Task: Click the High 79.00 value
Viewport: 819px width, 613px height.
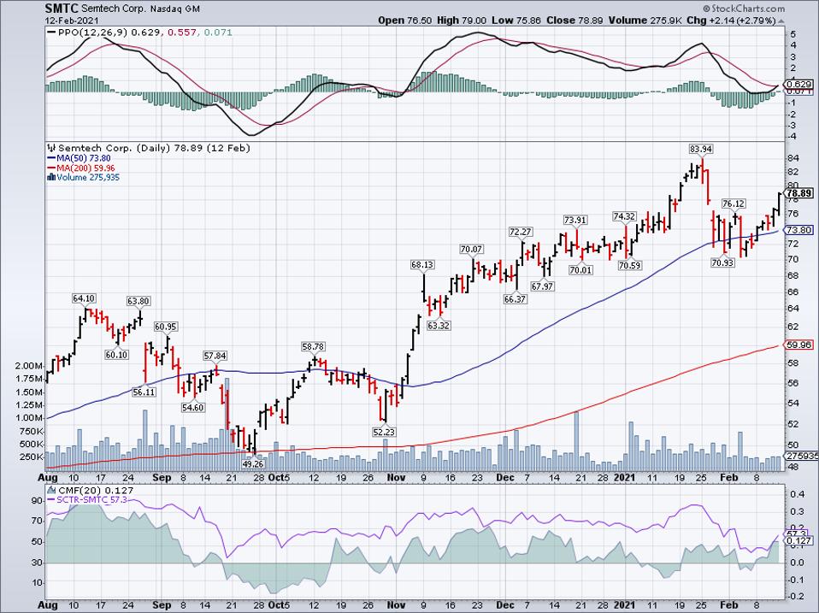Action: pos(462,21)
